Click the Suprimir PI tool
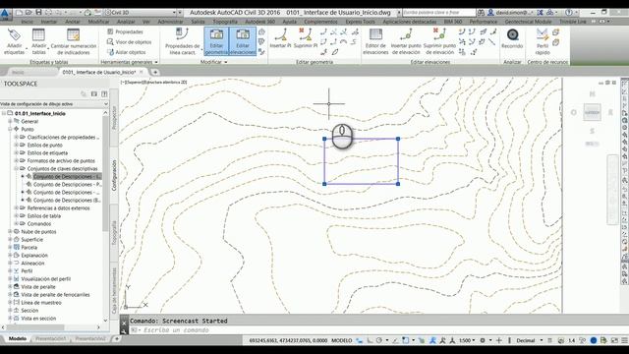Viewport: 629px width, 354px height. point(306,38)
